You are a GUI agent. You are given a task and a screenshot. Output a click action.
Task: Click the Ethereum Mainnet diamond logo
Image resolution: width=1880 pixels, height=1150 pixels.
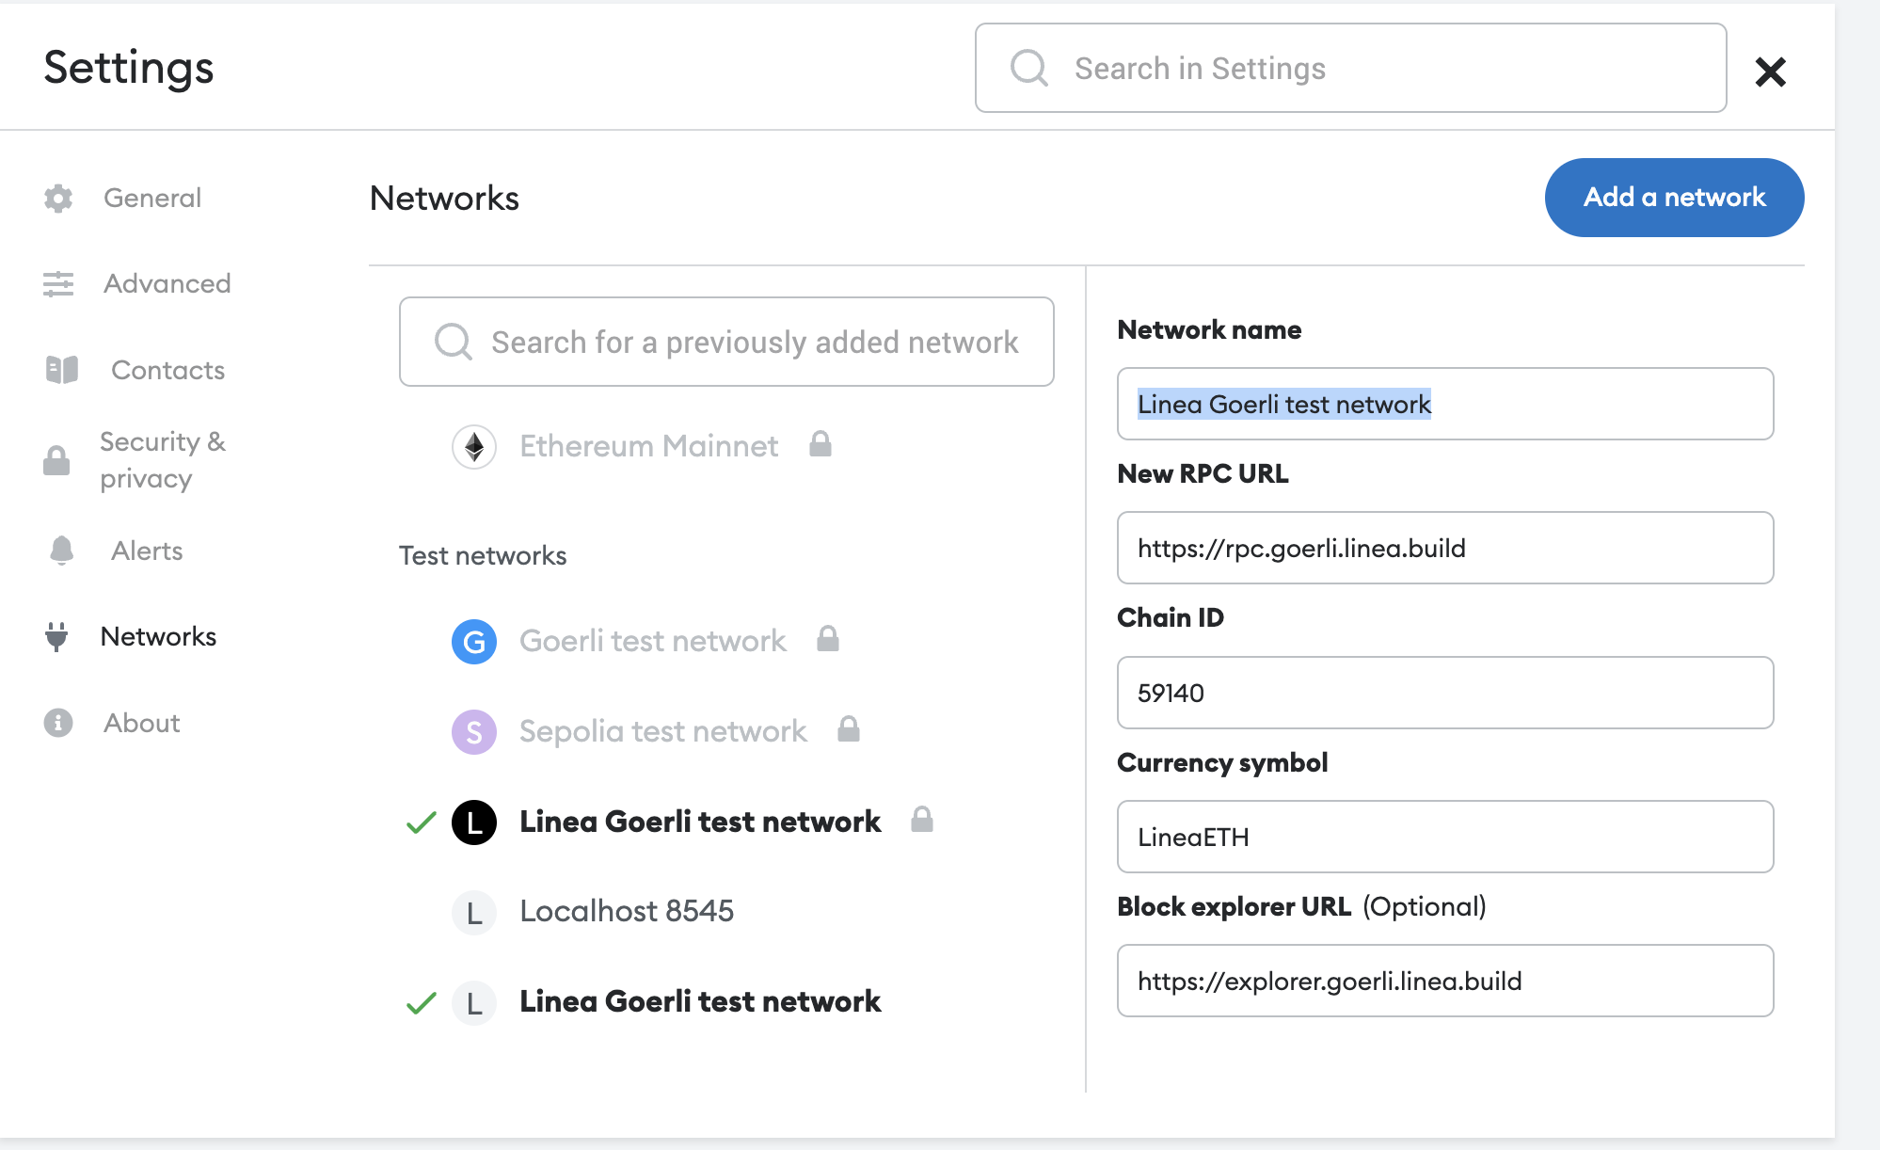[474, 446]
